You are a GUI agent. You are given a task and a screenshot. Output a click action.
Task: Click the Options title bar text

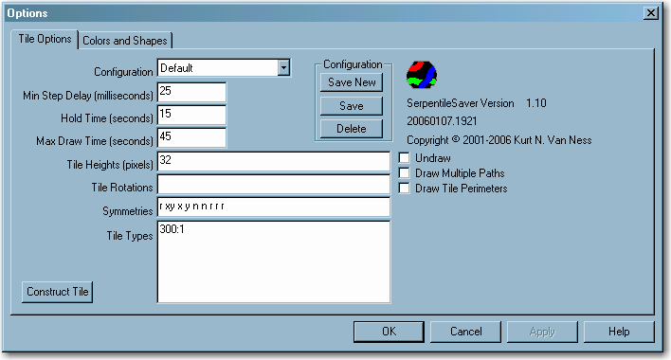(27, 13)
